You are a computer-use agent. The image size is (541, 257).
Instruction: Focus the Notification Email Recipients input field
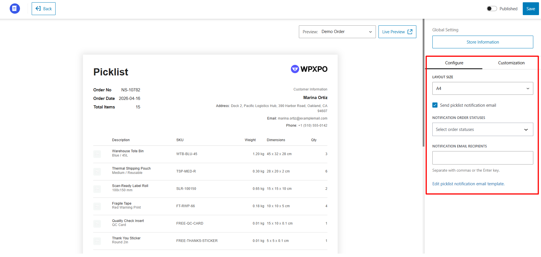pyautogui.click(x=483, y=158)
